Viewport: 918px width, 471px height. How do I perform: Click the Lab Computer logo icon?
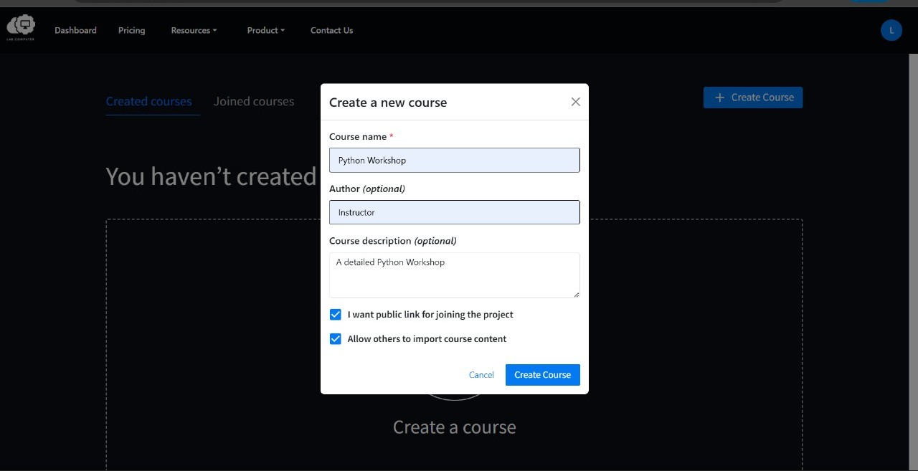21,28
